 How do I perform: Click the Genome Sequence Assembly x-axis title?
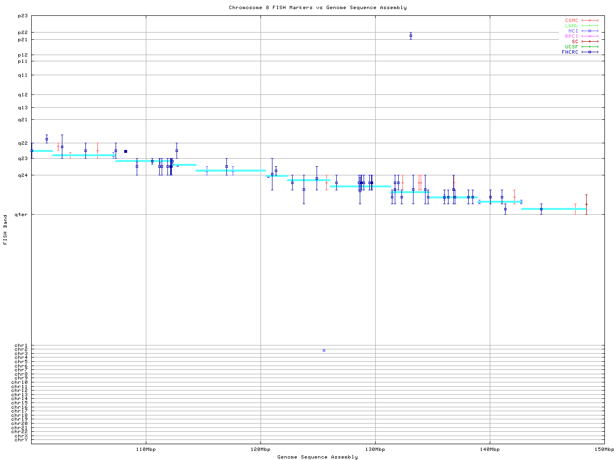pyautogui.click(x=318, y=457)
